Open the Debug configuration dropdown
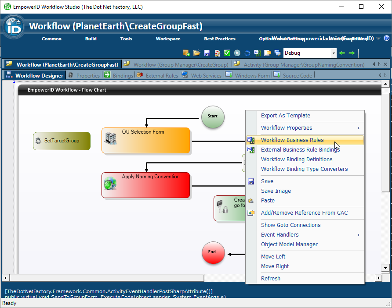This screenshot has height=308, width=392. [334, 53]
